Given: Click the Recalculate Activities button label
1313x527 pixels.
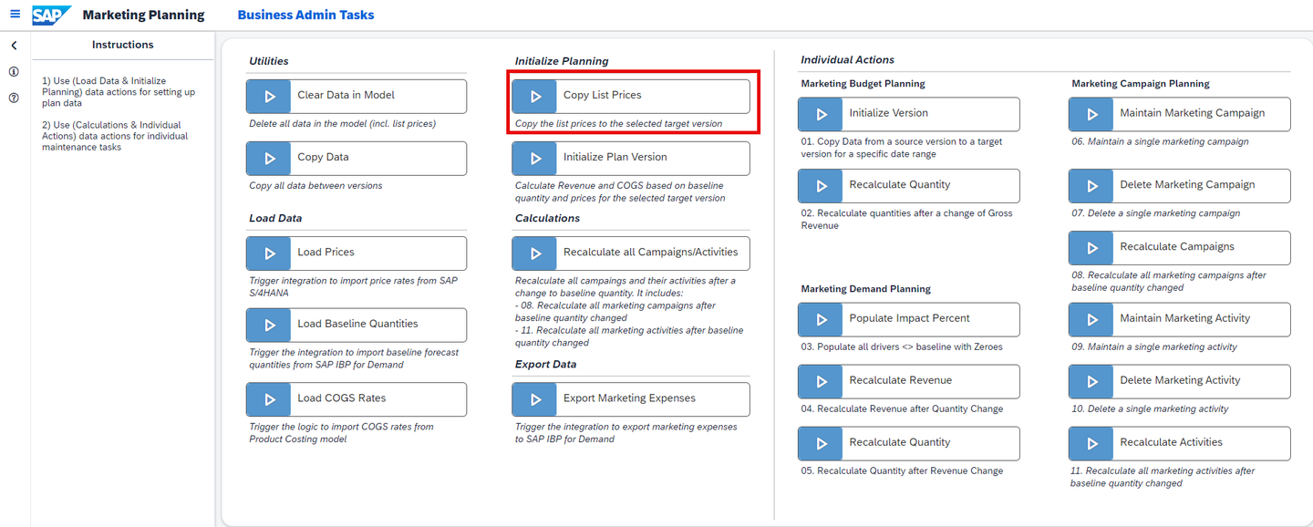Looking at the screenshot, I should click(x=1172, y=443).
